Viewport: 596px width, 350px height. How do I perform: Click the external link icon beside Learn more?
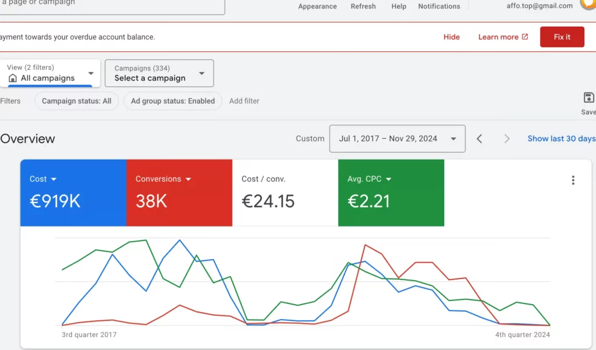tap(525, 37)
